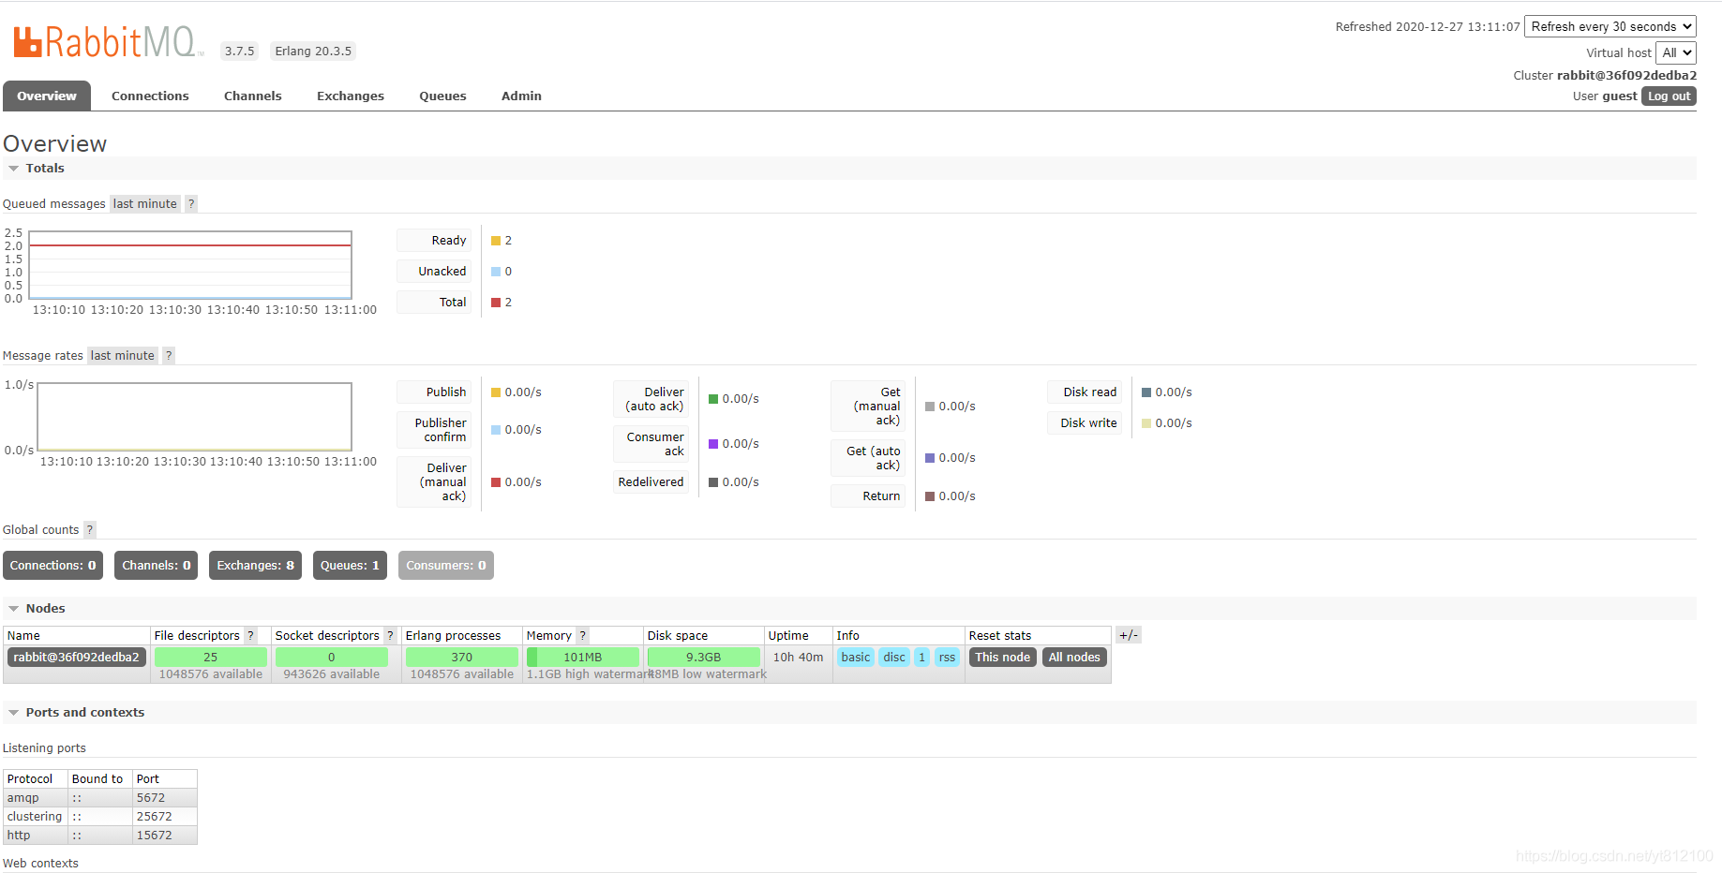The width and height of the screenshot is (1722, 873).
Task: Toggle the Deliver (manual ack) label
Action: tap(434, 481)
